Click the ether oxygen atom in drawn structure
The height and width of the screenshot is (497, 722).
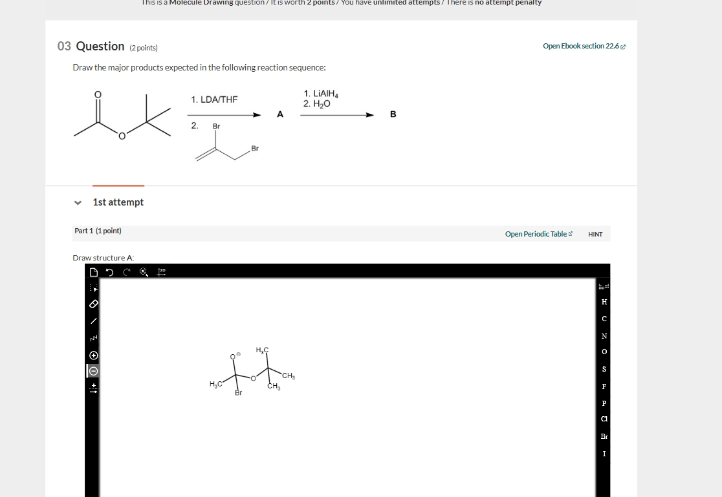click(253, 378)
